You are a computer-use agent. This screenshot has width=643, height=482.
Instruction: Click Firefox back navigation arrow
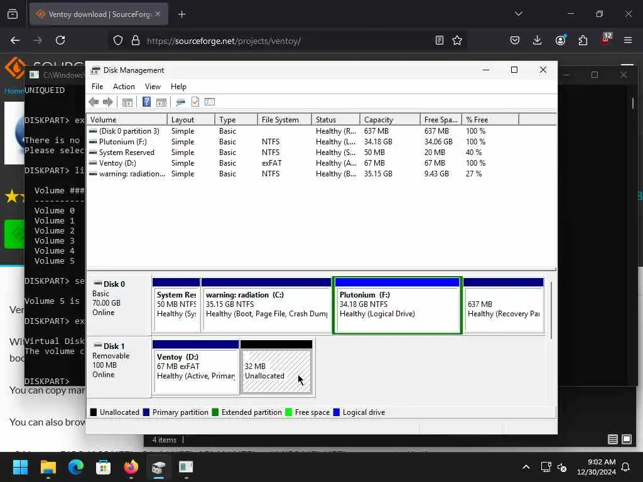pyautogui.click(x=15, y=41)
